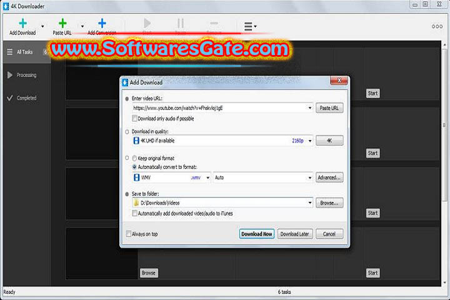Enable automatically add to iTunes checkbox
This screenshot has width=450, height=300.
(x=134, y=213)
